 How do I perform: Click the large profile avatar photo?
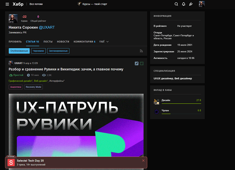pyautogui.click(x=13, y=18)
